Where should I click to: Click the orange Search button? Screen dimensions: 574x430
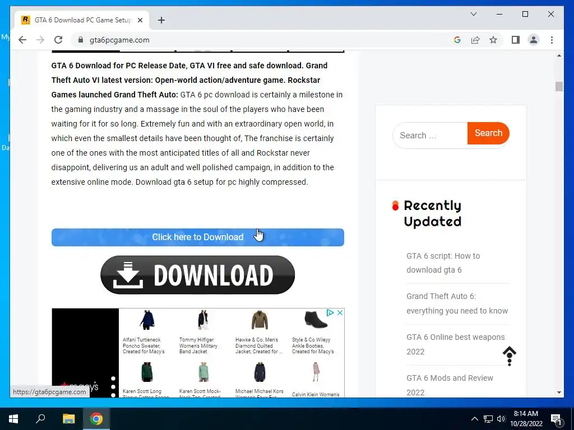(488, 133)
